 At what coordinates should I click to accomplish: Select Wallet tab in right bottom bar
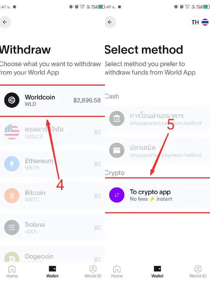[x=157, y=271]
